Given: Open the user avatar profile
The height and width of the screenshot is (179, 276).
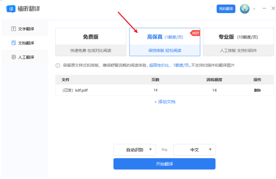Looking at the screenshot, I should 245,9.
